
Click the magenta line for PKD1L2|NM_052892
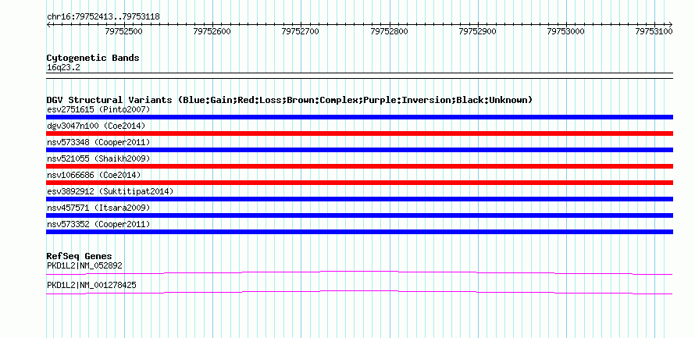pos(359,272)
